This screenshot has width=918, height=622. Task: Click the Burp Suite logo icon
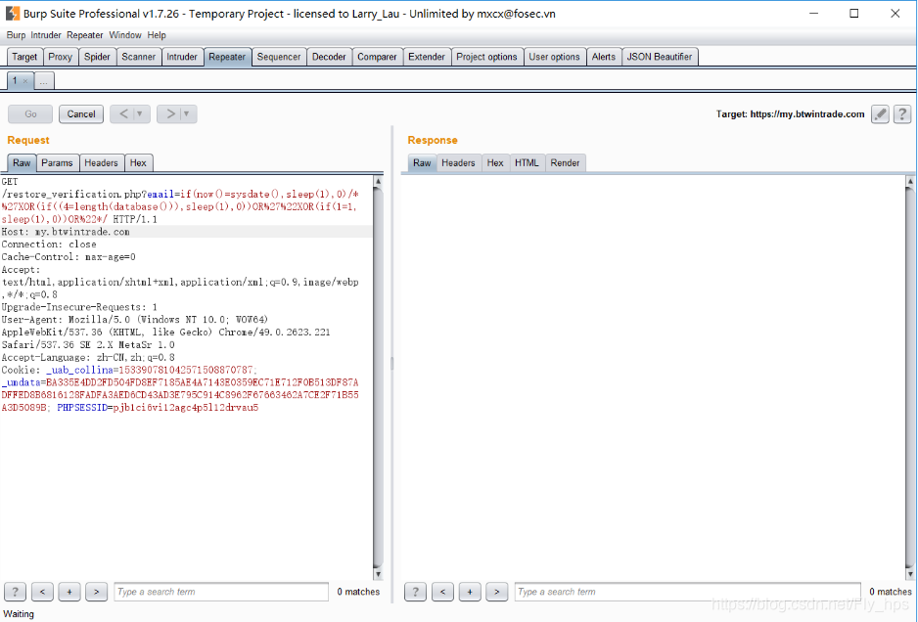click(x=12, y=13)
